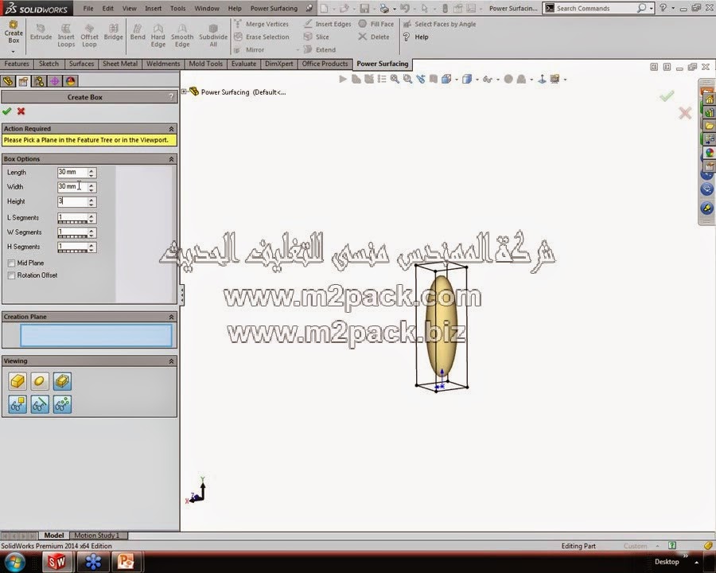The image size is (716, 573).
Task: Open the Insert menu
Action: pos(153,8)
